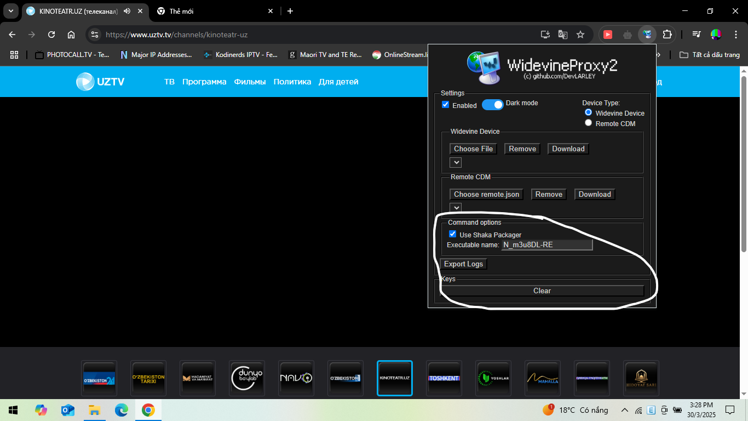Screen dimensions: 748x421
Task: Go to the Chrome home page button
Action: [x=71, y=35]
